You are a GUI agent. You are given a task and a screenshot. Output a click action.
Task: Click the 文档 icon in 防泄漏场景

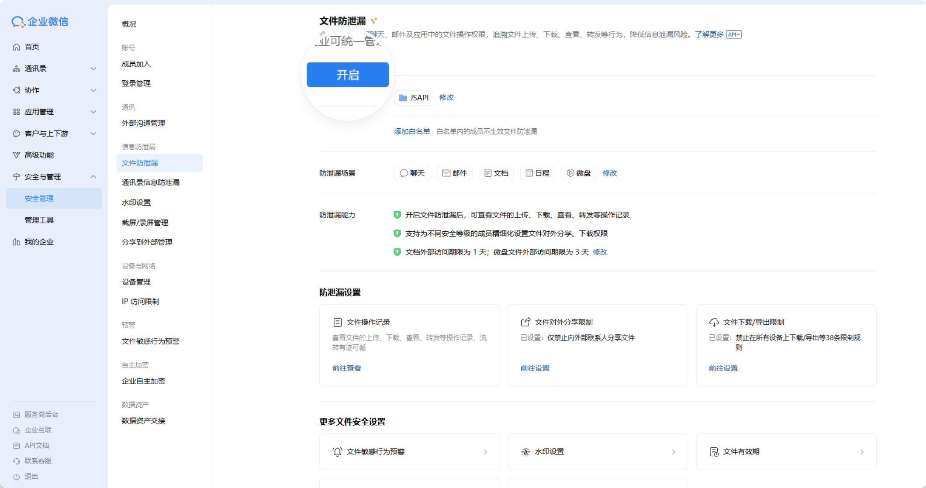click(488, 173)
